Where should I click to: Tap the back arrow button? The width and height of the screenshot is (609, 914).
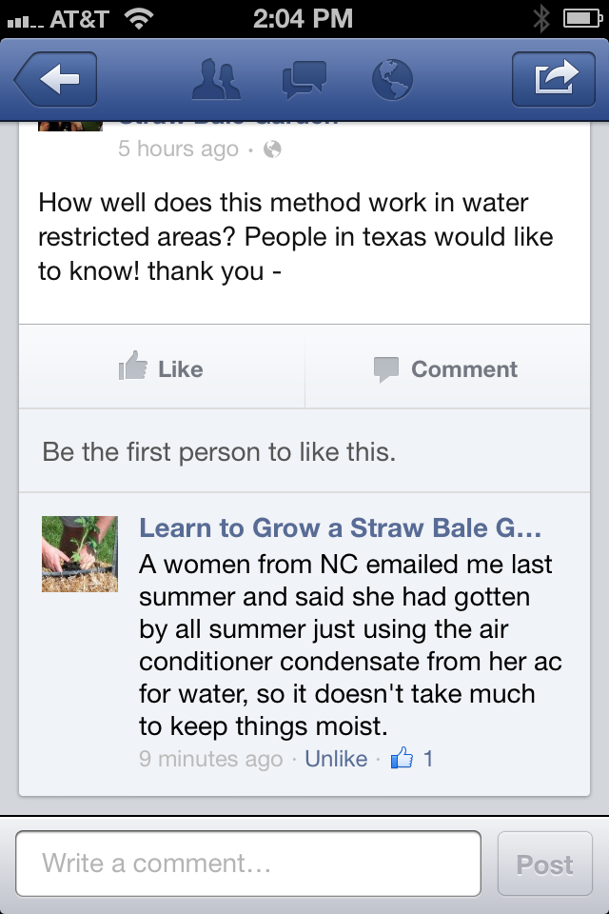tap(55, 80)
